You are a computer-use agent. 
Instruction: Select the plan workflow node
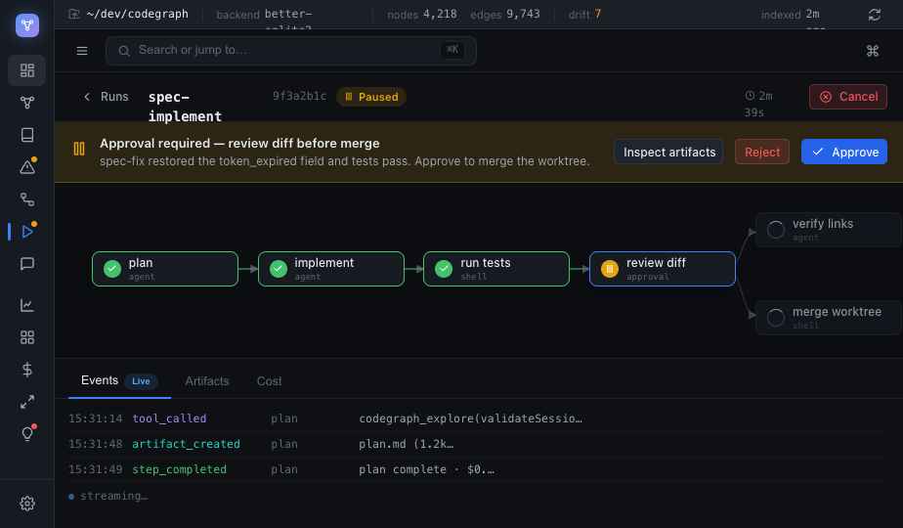click(165, 269)
